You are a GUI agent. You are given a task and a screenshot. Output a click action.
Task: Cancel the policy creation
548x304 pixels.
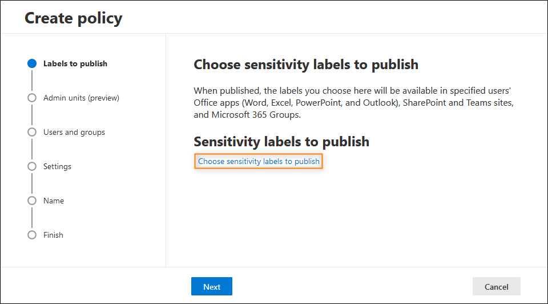[496, 286]
